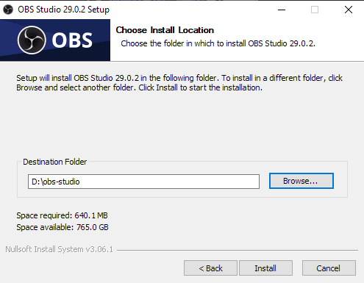
Task: Click the circular OBS logo in banner
Action: (32, 40)
